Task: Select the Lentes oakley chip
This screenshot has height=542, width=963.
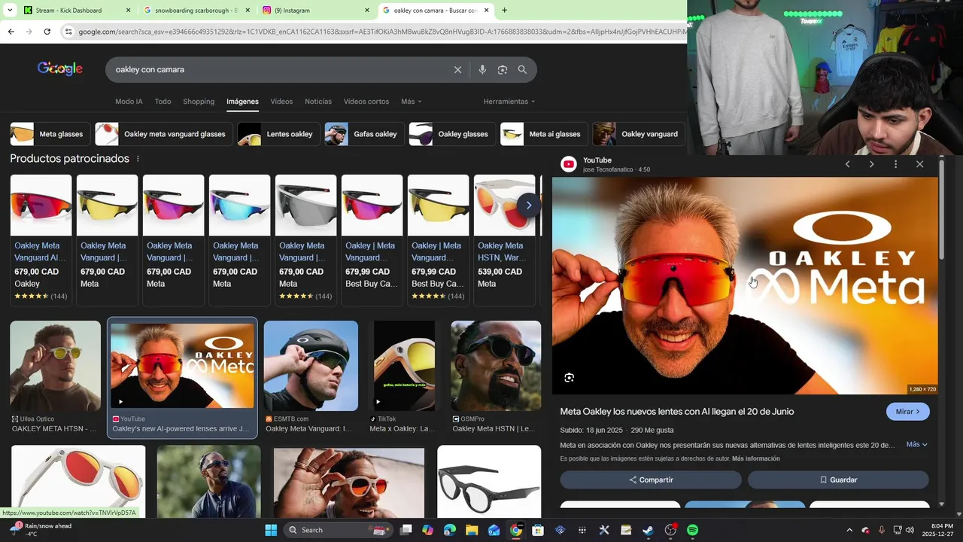Action: pyautogui.click(x=278, y=134)
